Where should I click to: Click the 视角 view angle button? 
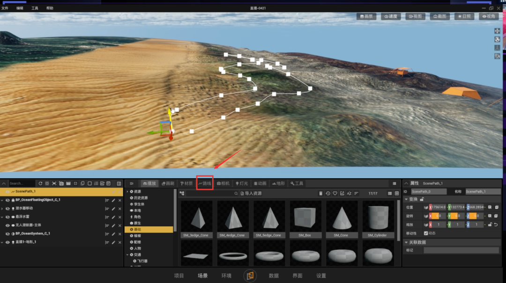[x=489, y=16]
